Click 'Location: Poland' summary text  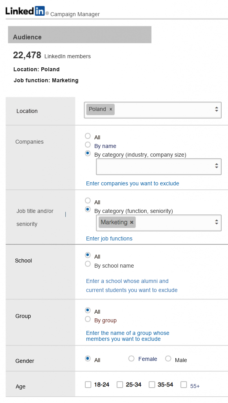point(37,69)
